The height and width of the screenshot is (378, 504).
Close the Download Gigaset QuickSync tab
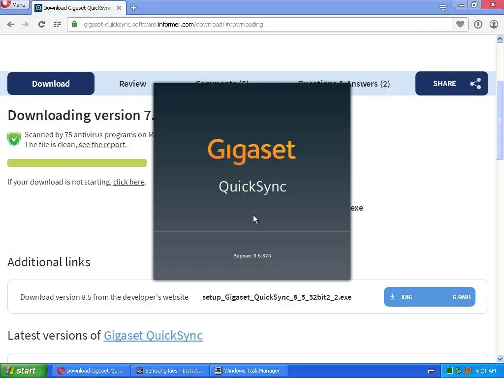119,8
